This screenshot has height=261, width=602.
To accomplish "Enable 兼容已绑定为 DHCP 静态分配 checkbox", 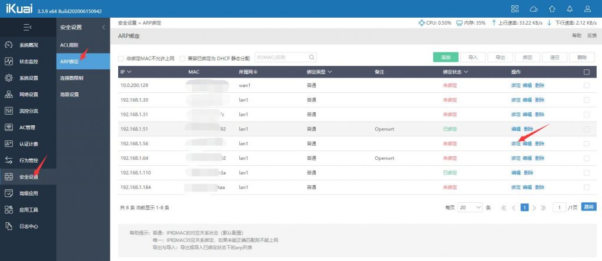I will pyautogui.click(x=182, y=59).
